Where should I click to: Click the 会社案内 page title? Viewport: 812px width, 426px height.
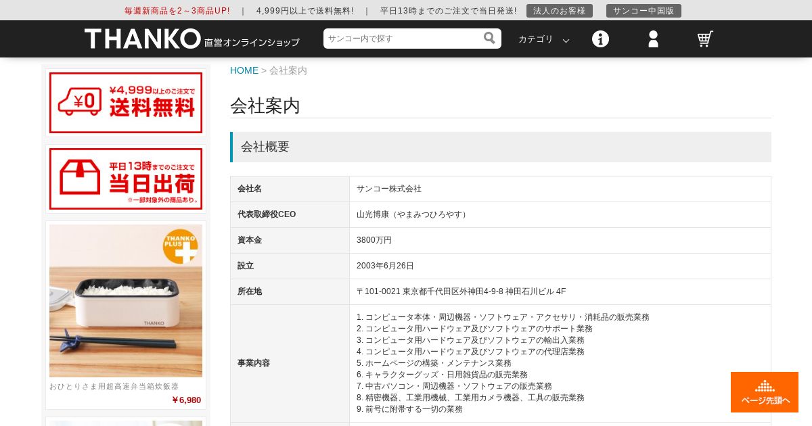(x=265, y=105)
